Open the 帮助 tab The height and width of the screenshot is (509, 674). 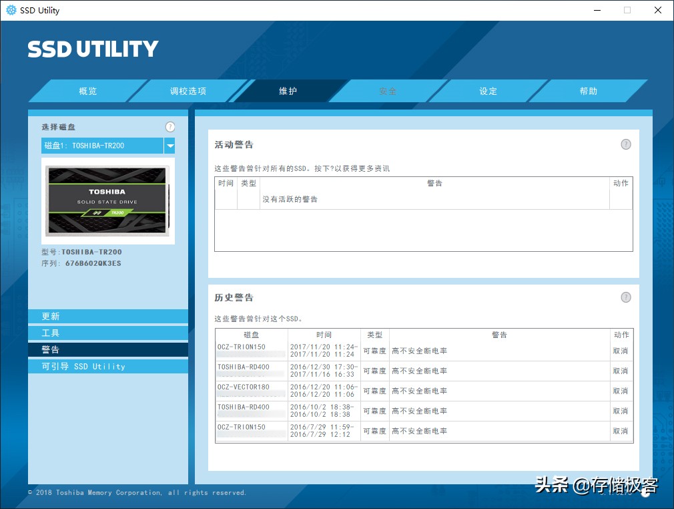coord(588,92)
